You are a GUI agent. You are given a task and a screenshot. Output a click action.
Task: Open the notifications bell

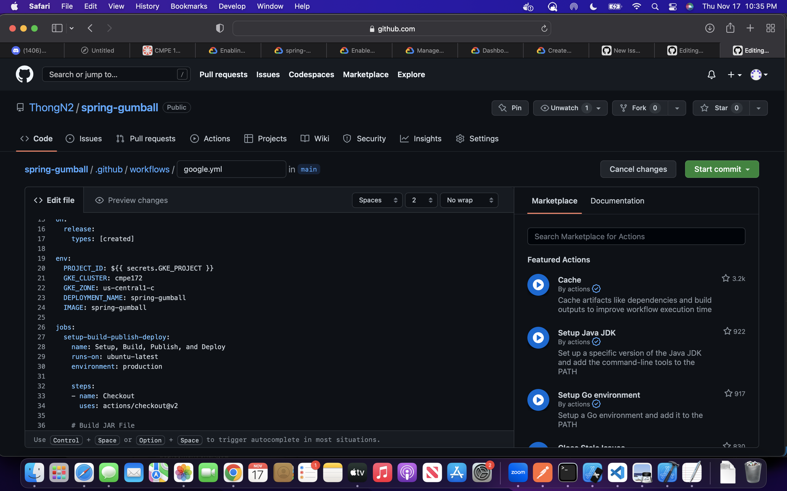[711, 75]
